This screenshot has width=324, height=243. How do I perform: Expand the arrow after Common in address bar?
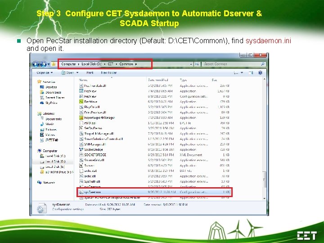[x=136, y=64]
